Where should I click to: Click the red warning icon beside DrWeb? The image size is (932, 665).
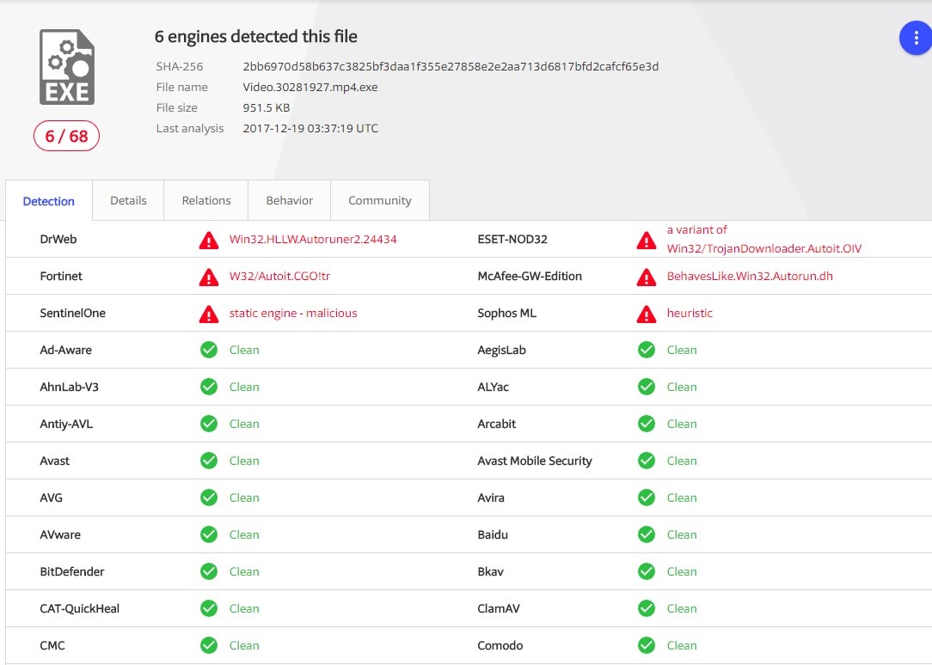208,240
